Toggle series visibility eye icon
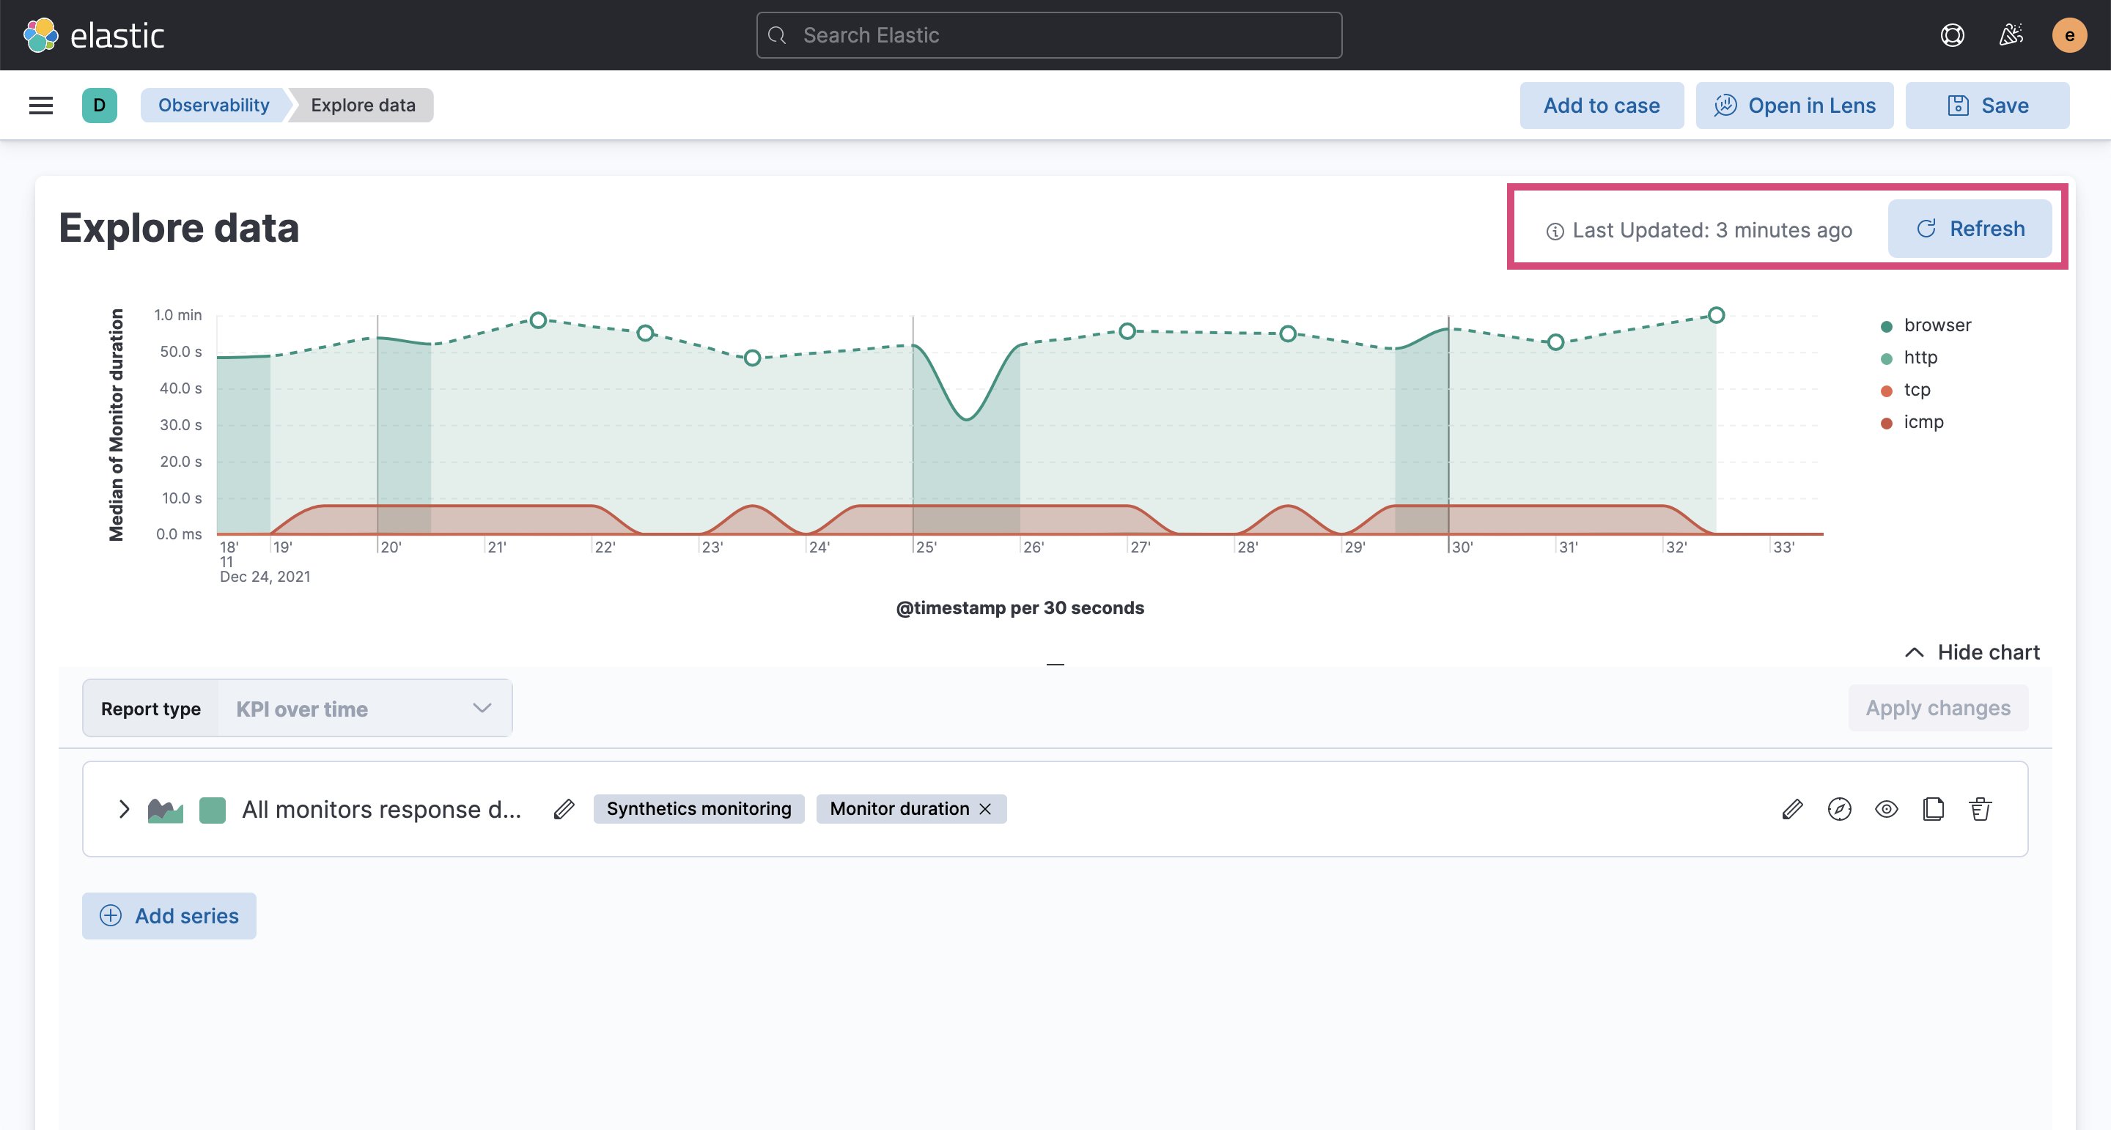The height and width of the screenshot is (1130, 2111). click(x=1887, y=810)
